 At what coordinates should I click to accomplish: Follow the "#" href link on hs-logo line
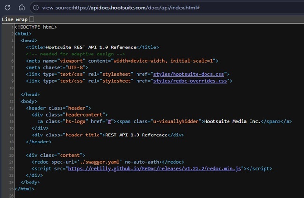(109, 121)
